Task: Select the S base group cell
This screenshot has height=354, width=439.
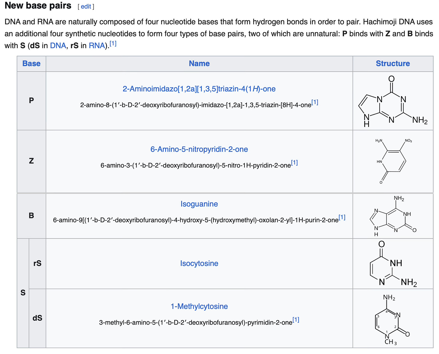Action: tap(23, 293)
